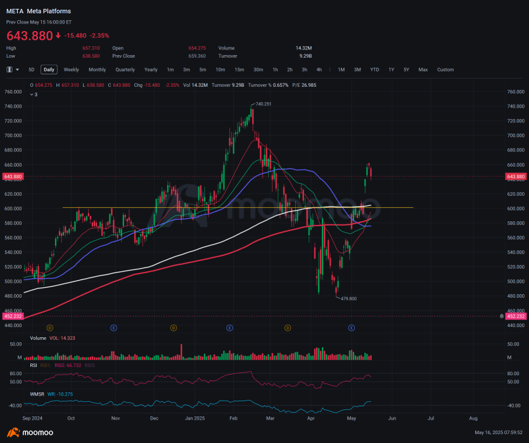
Task: Switch chart to Weekly candles
Action: (x=71, y=70)
